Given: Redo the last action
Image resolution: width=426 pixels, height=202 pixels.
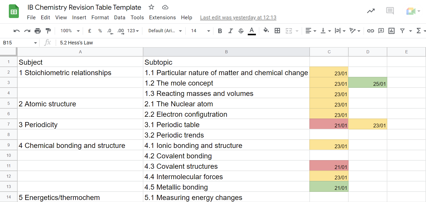Looking at the screenshot, I should pos(27,31).
